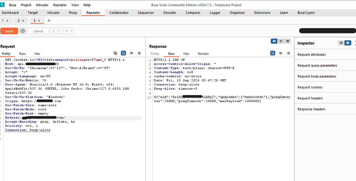Toggle response newline \n display
The width and height of the screenshot is (356, 181).
pyautogui.click(x=281, y=53)
